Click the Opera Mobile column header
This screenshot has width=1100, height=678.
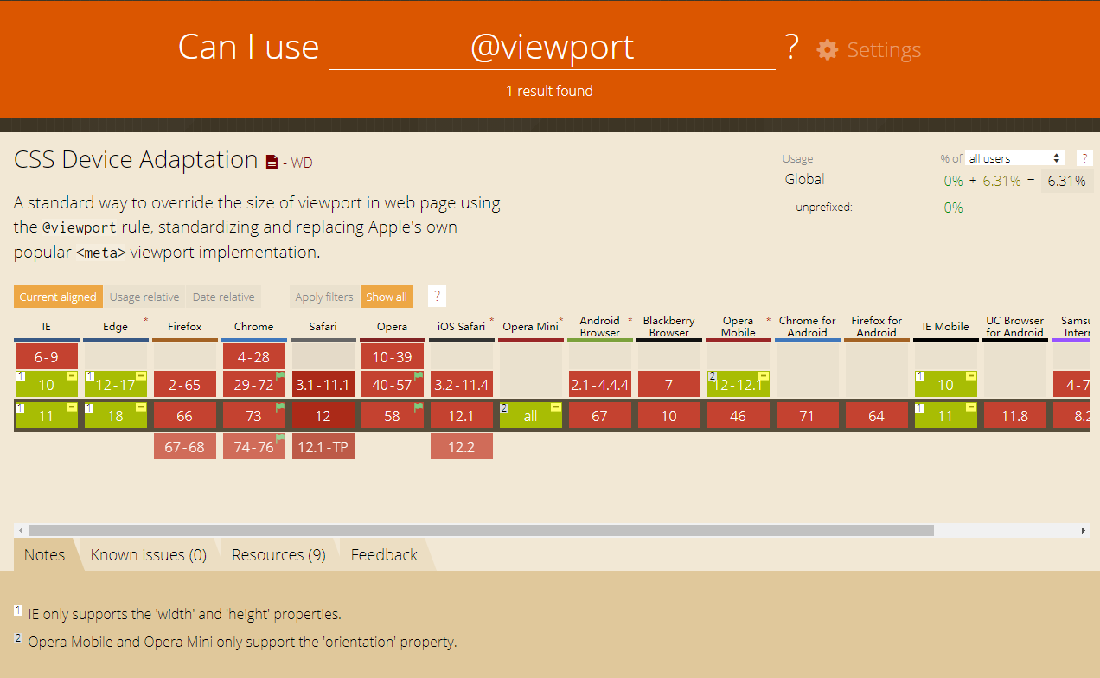pyautogui.click(x=739, y=327)
